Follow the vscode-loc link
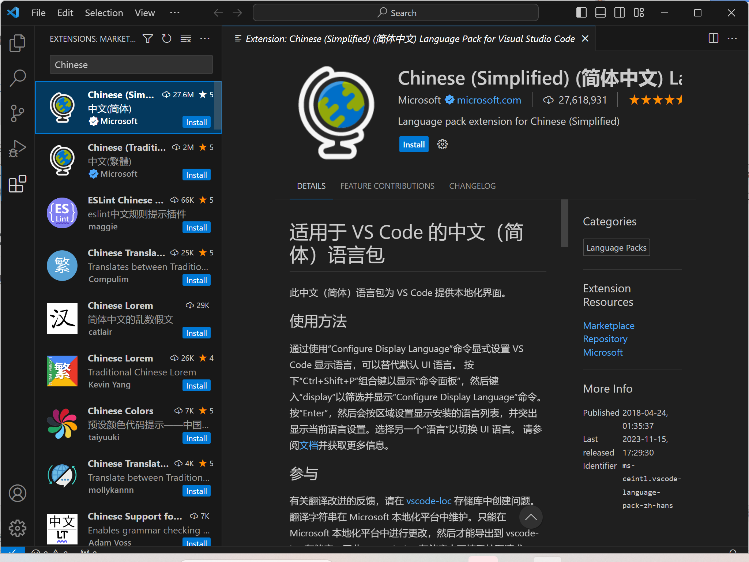 tap(429, 501)
